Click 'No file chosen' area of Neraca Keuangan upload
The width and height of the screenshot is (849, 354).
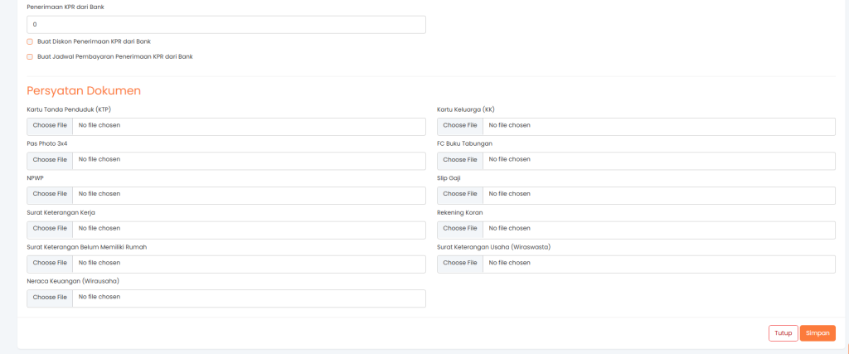pos(99,297)
